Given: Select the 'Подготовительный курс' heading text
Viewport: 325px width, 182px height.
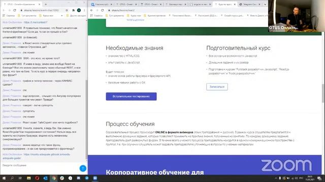Looking at the screenshot, I should coord(238,48).
